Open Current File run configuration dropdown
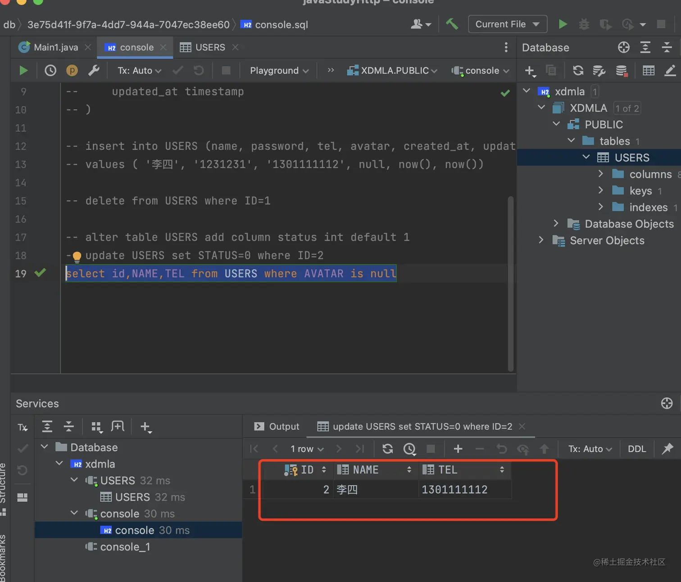The image size is (681, 582). 508,24
